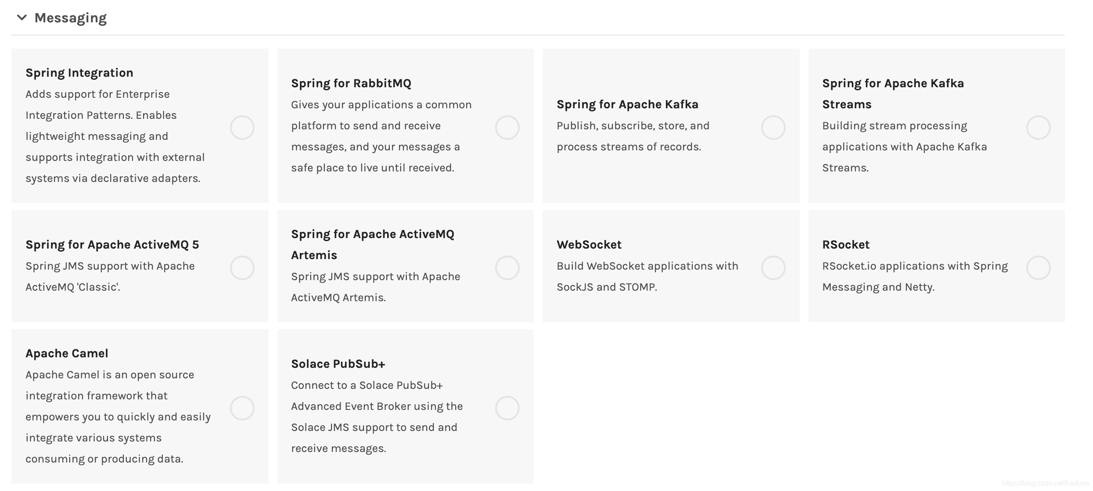Collapse the Messaging section chevron
This screenshot has height=491, width=1093.
22,18
